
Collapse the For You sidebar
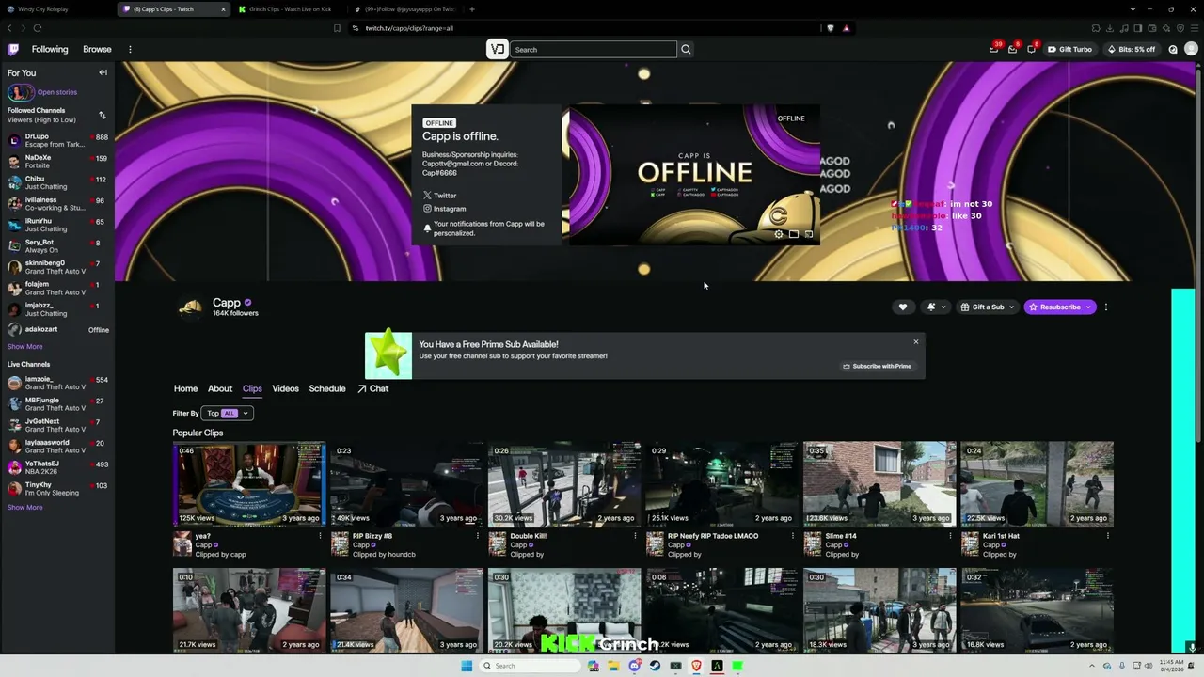pyautogui.click(x=103, y=72)
